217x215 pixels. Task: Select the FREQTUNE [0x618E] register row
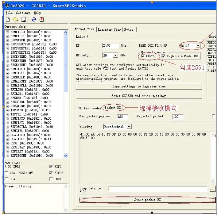point(31,106)
